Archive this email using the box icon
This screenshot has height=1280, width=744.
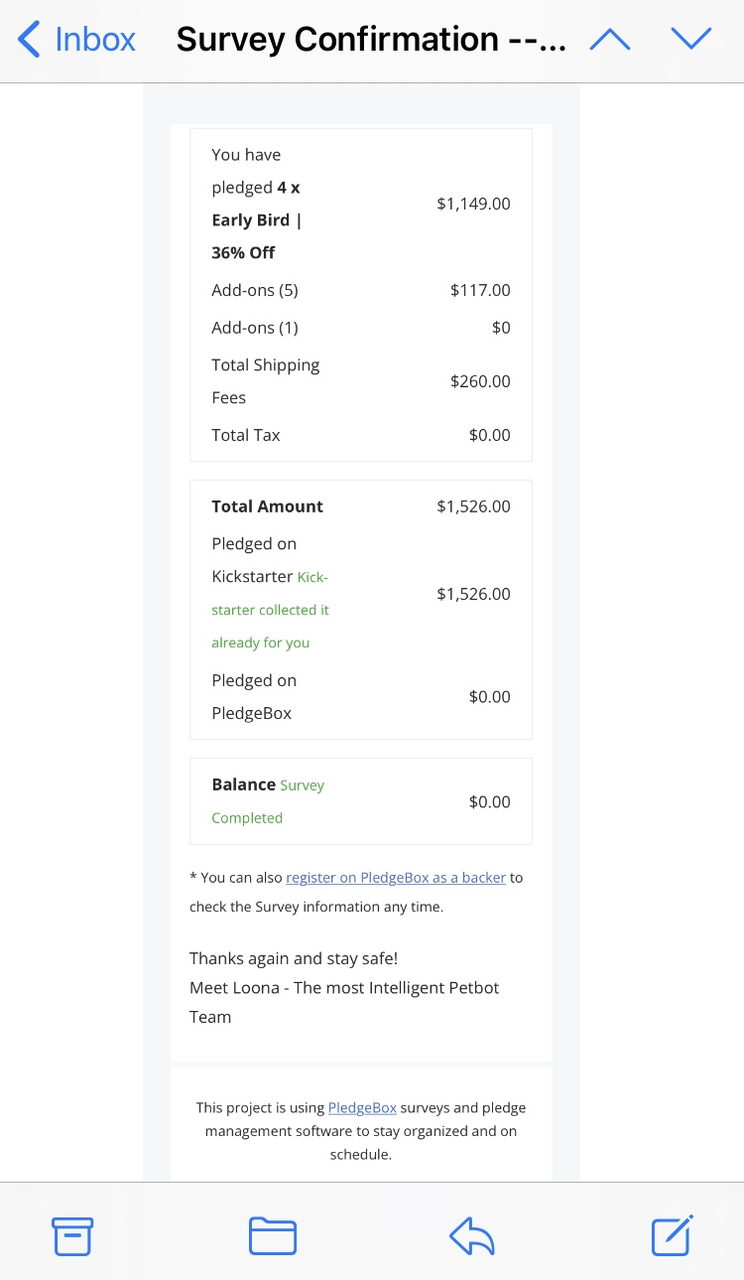(x=72, y=1236)
